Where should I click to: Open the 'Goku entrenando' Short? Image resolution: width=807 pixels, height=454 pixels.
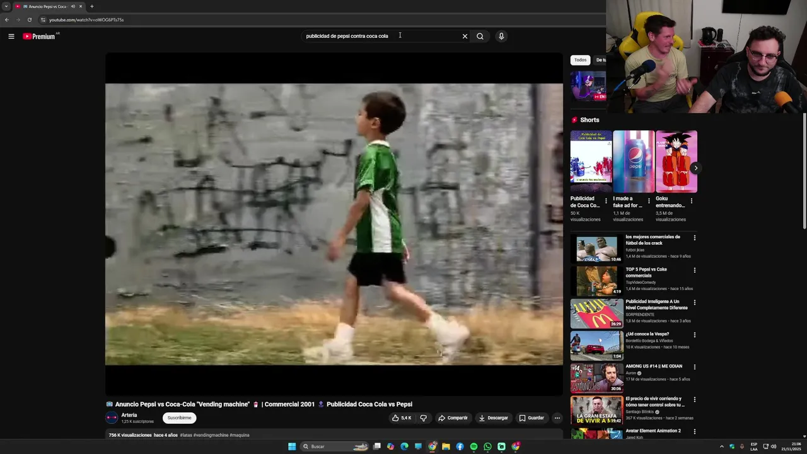676,161
